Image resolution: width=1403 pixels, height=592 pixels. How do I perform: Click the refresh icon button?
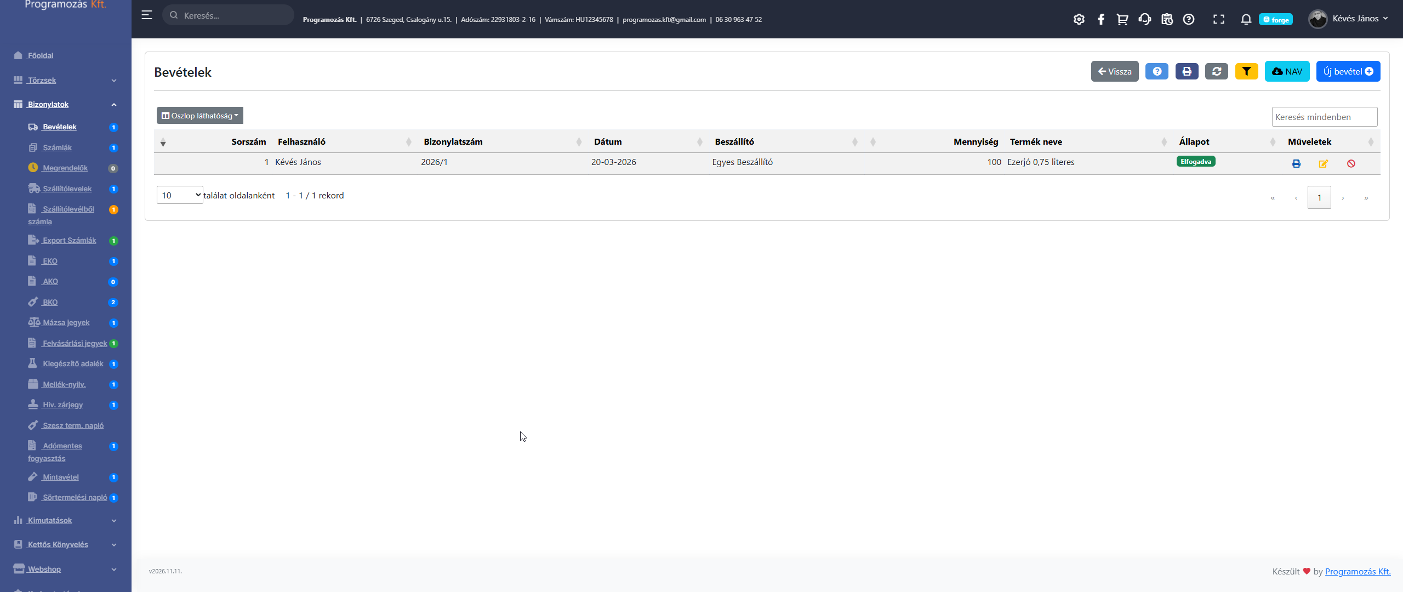pyautogui.click(x=1216, y=71)
